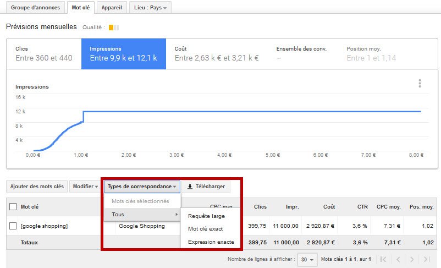Go to first page of keywords
The image size is (441, 268).
(383, 259)
